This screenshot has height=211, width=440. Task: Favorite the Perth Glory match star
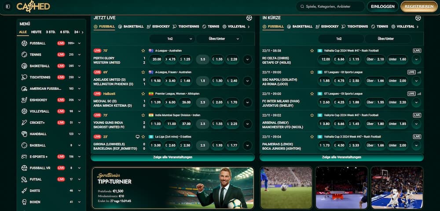coord(143,51)
